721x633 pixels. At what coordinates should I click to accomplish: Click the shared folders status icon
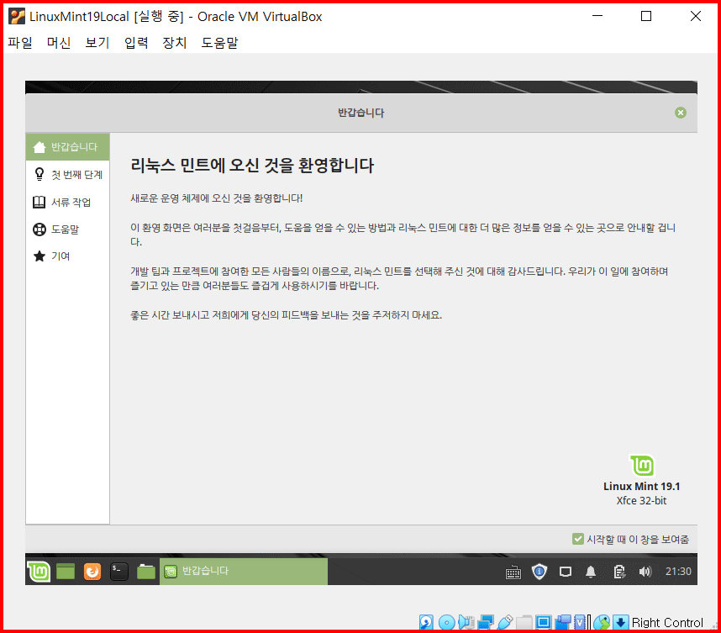point(524,623)
